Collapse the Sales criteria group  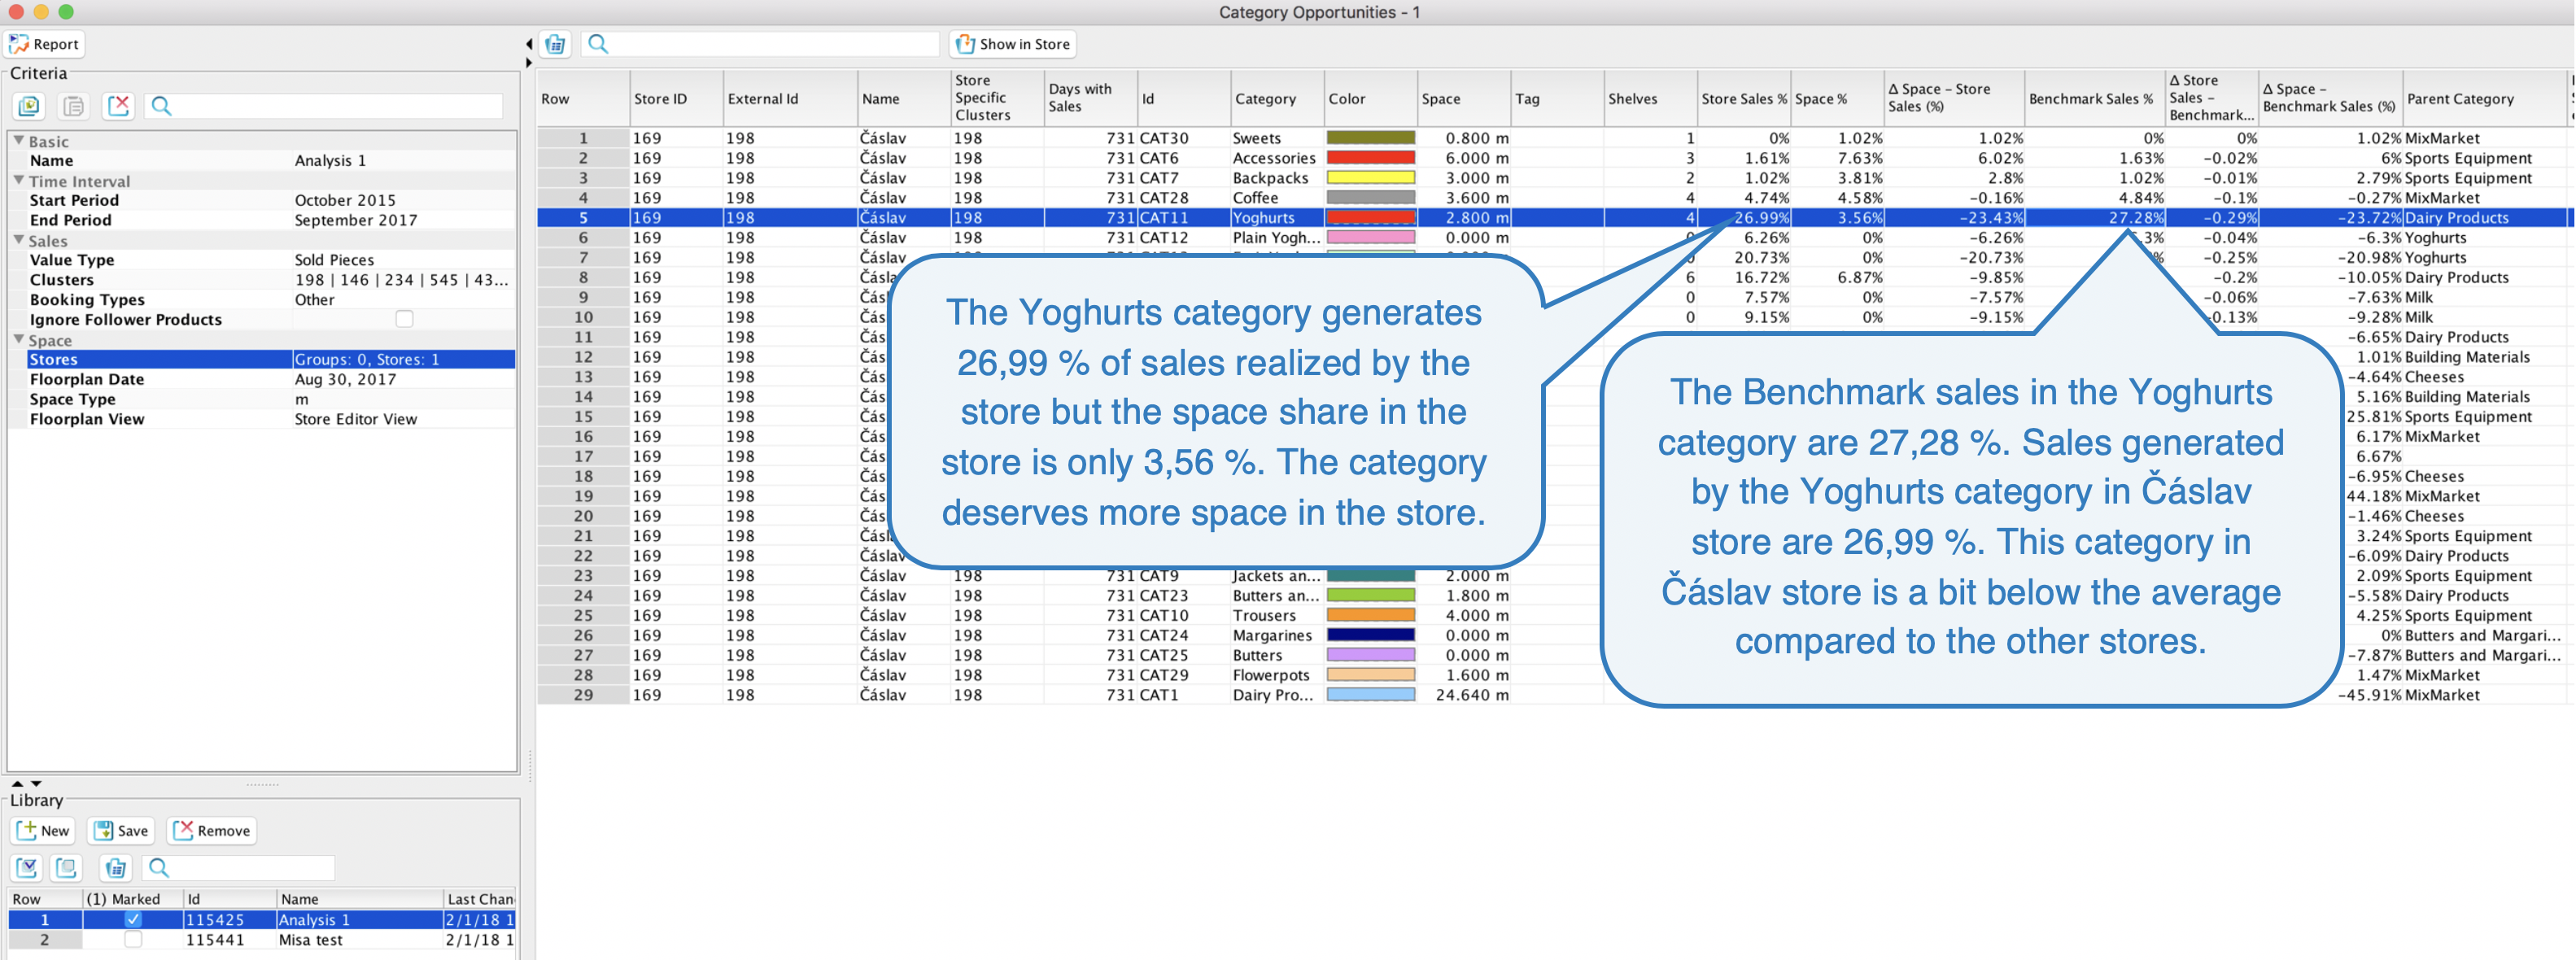tap(18, 240)
